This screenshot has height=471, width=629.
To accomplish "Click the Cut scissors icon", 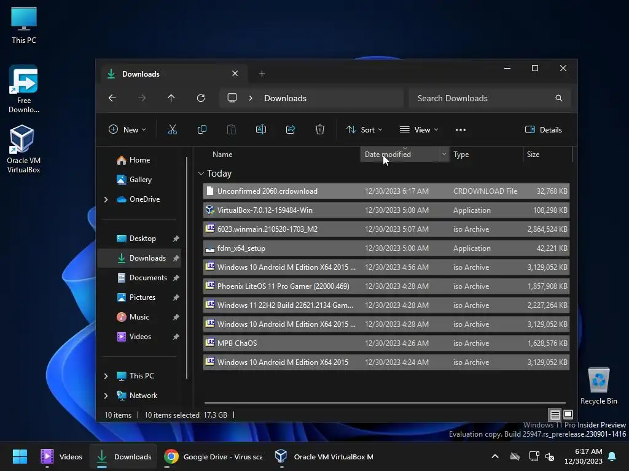I will [172, 129].
